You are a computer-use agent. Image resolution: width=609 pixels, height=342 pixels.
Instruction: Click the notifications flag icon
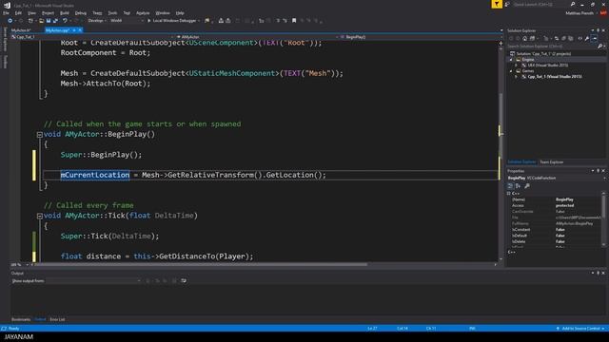point(497,4)
